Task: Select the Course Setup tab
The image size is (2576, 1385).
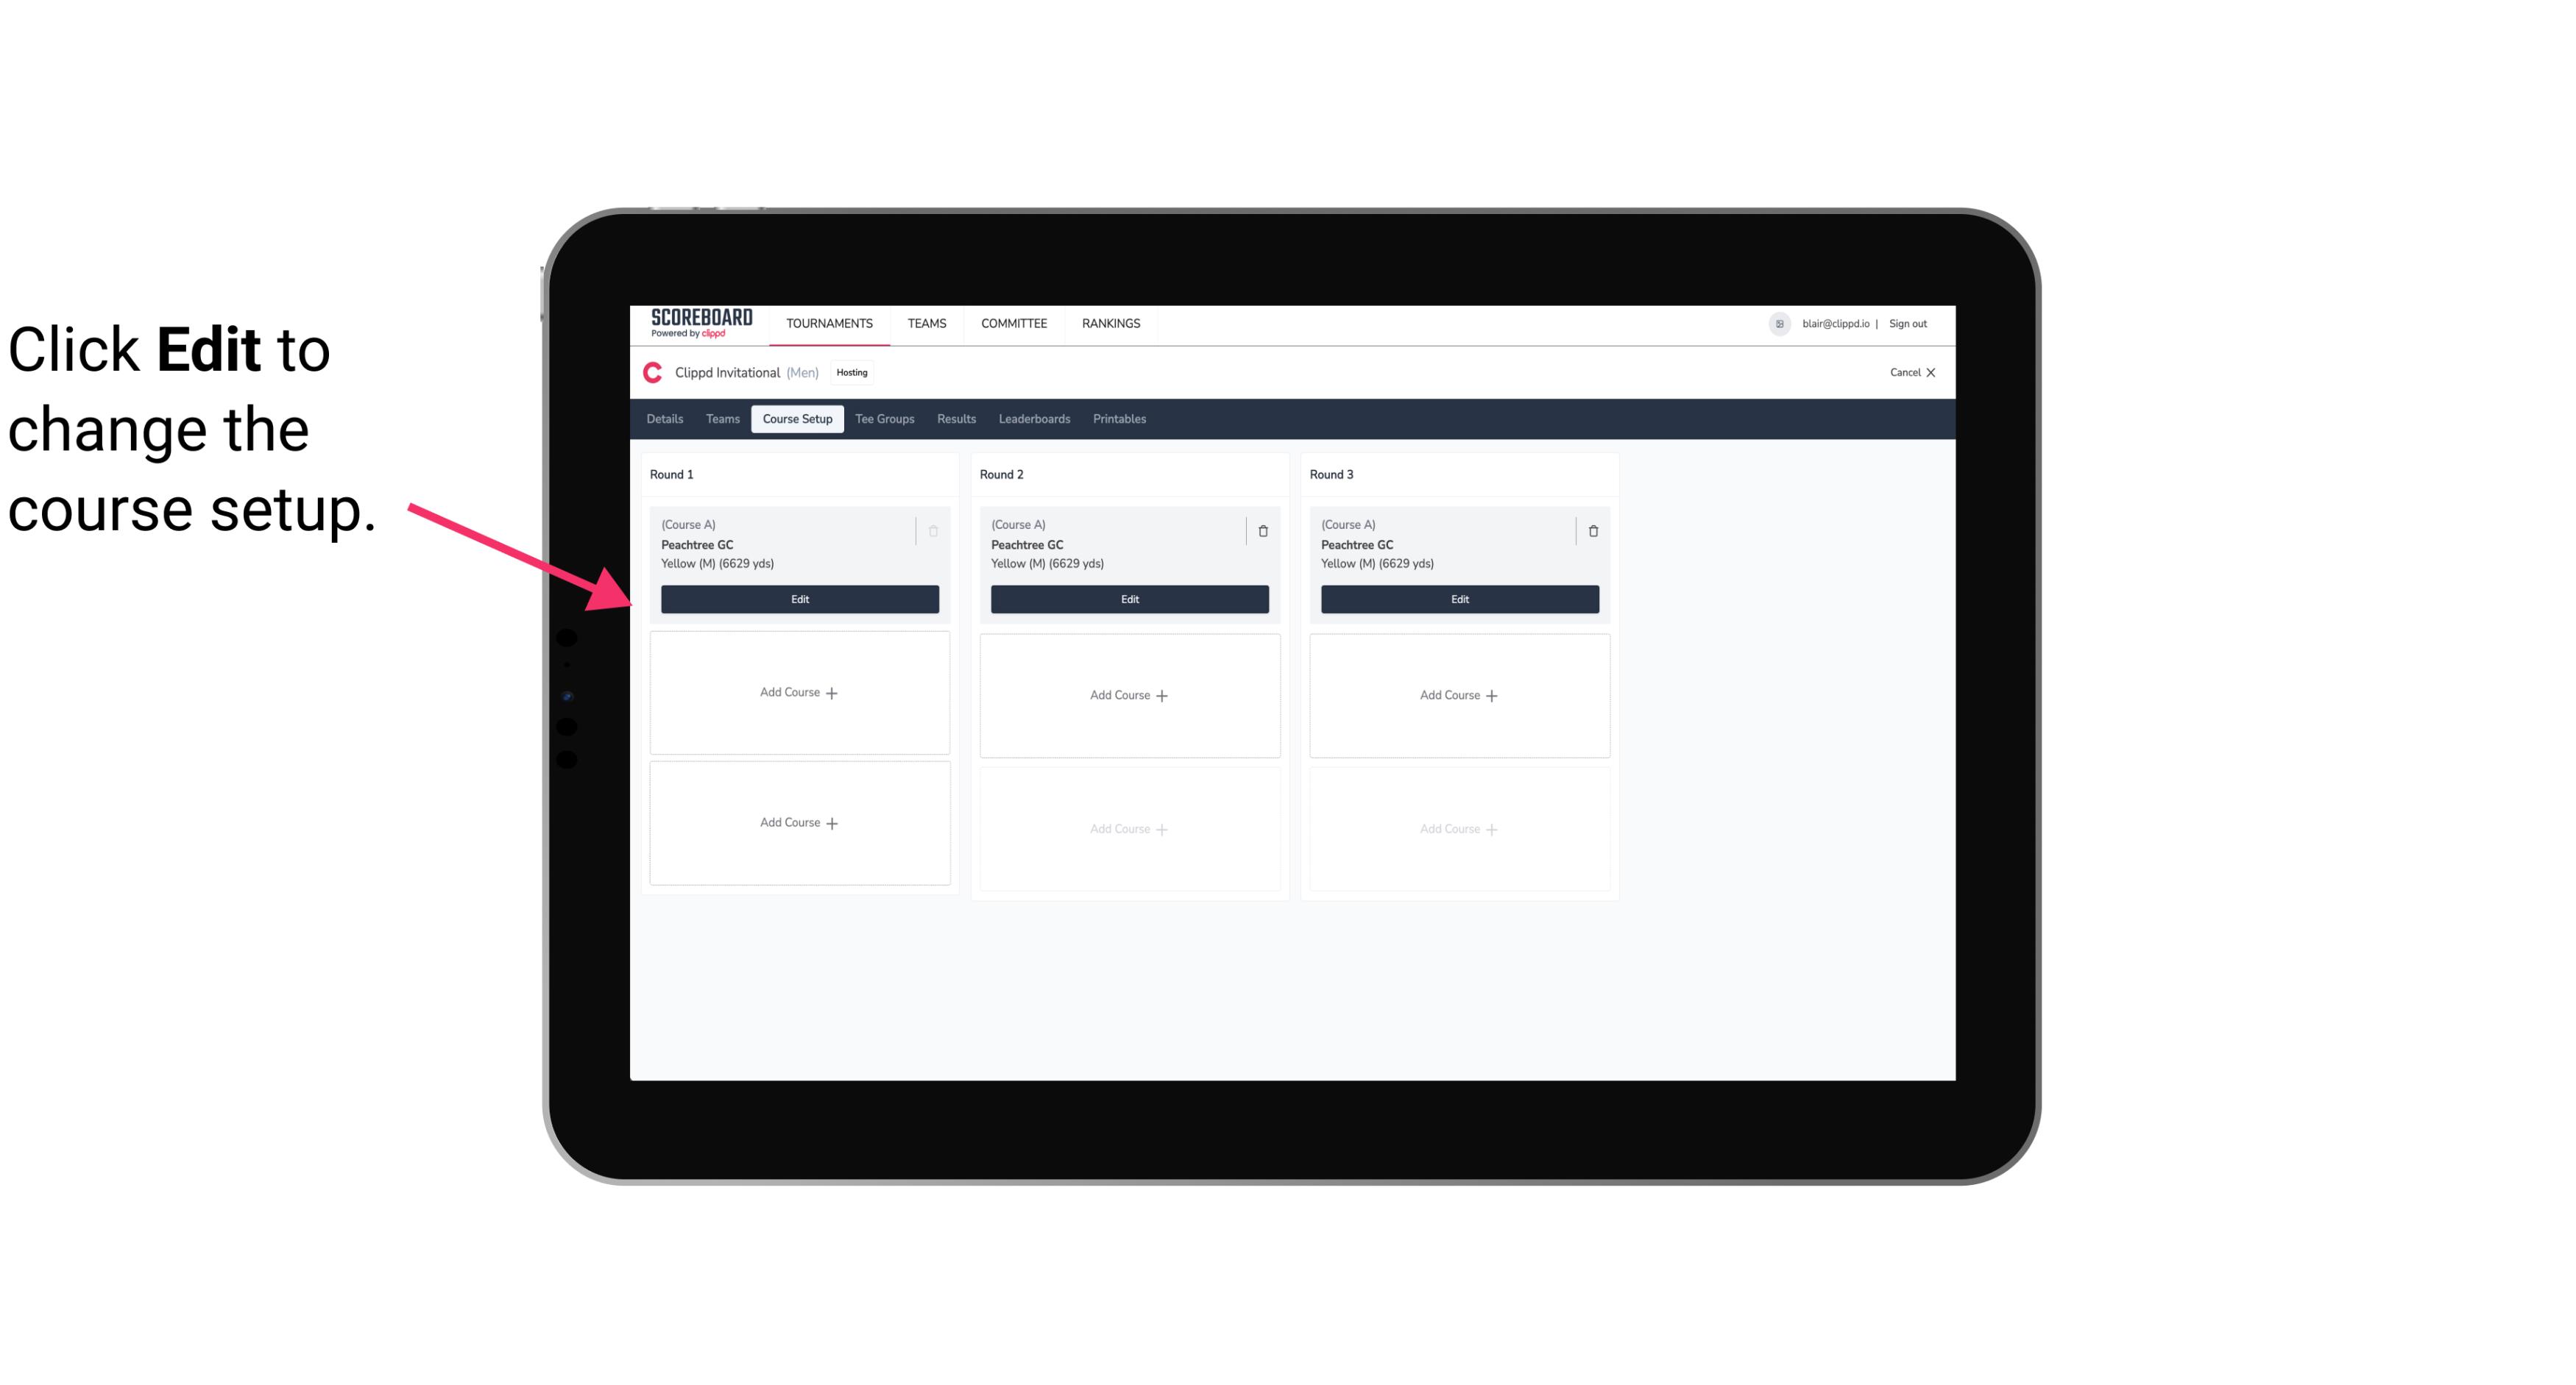Action: (796, 419)
